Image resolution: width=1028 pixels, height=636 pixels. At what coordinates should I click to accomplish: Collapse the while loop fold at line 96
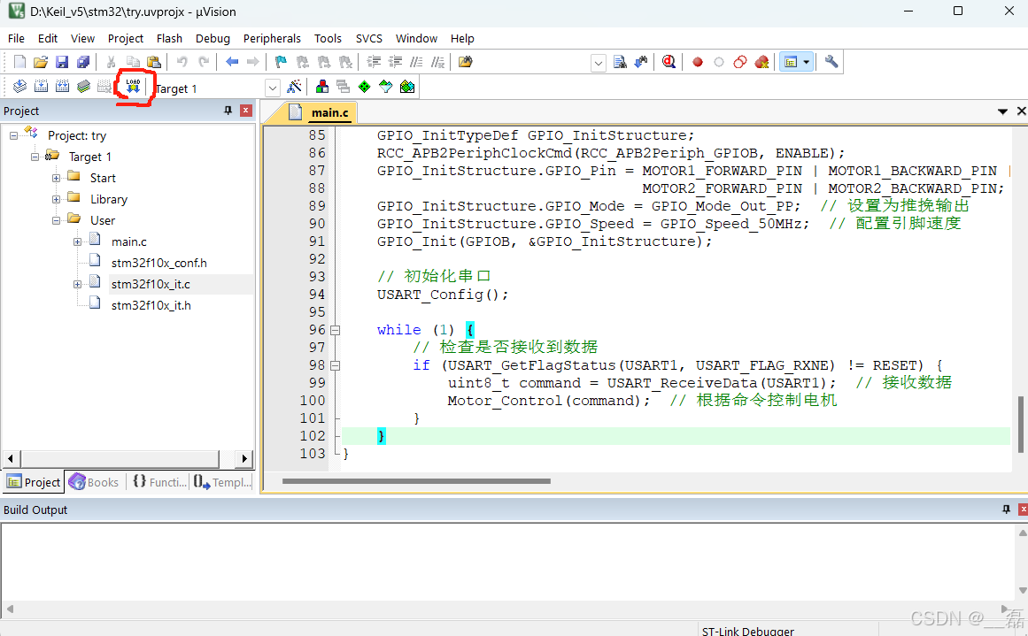tap(335, 330)
